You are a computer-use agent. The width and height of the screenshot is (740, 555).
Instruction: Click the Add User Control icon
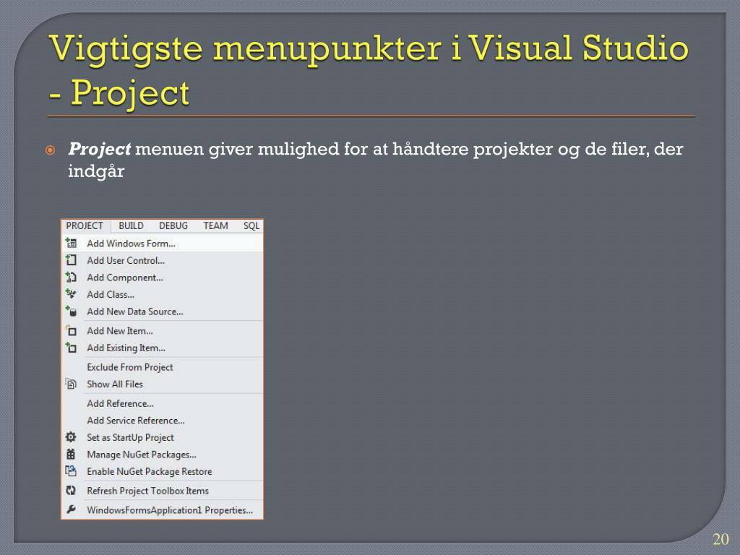71,260
